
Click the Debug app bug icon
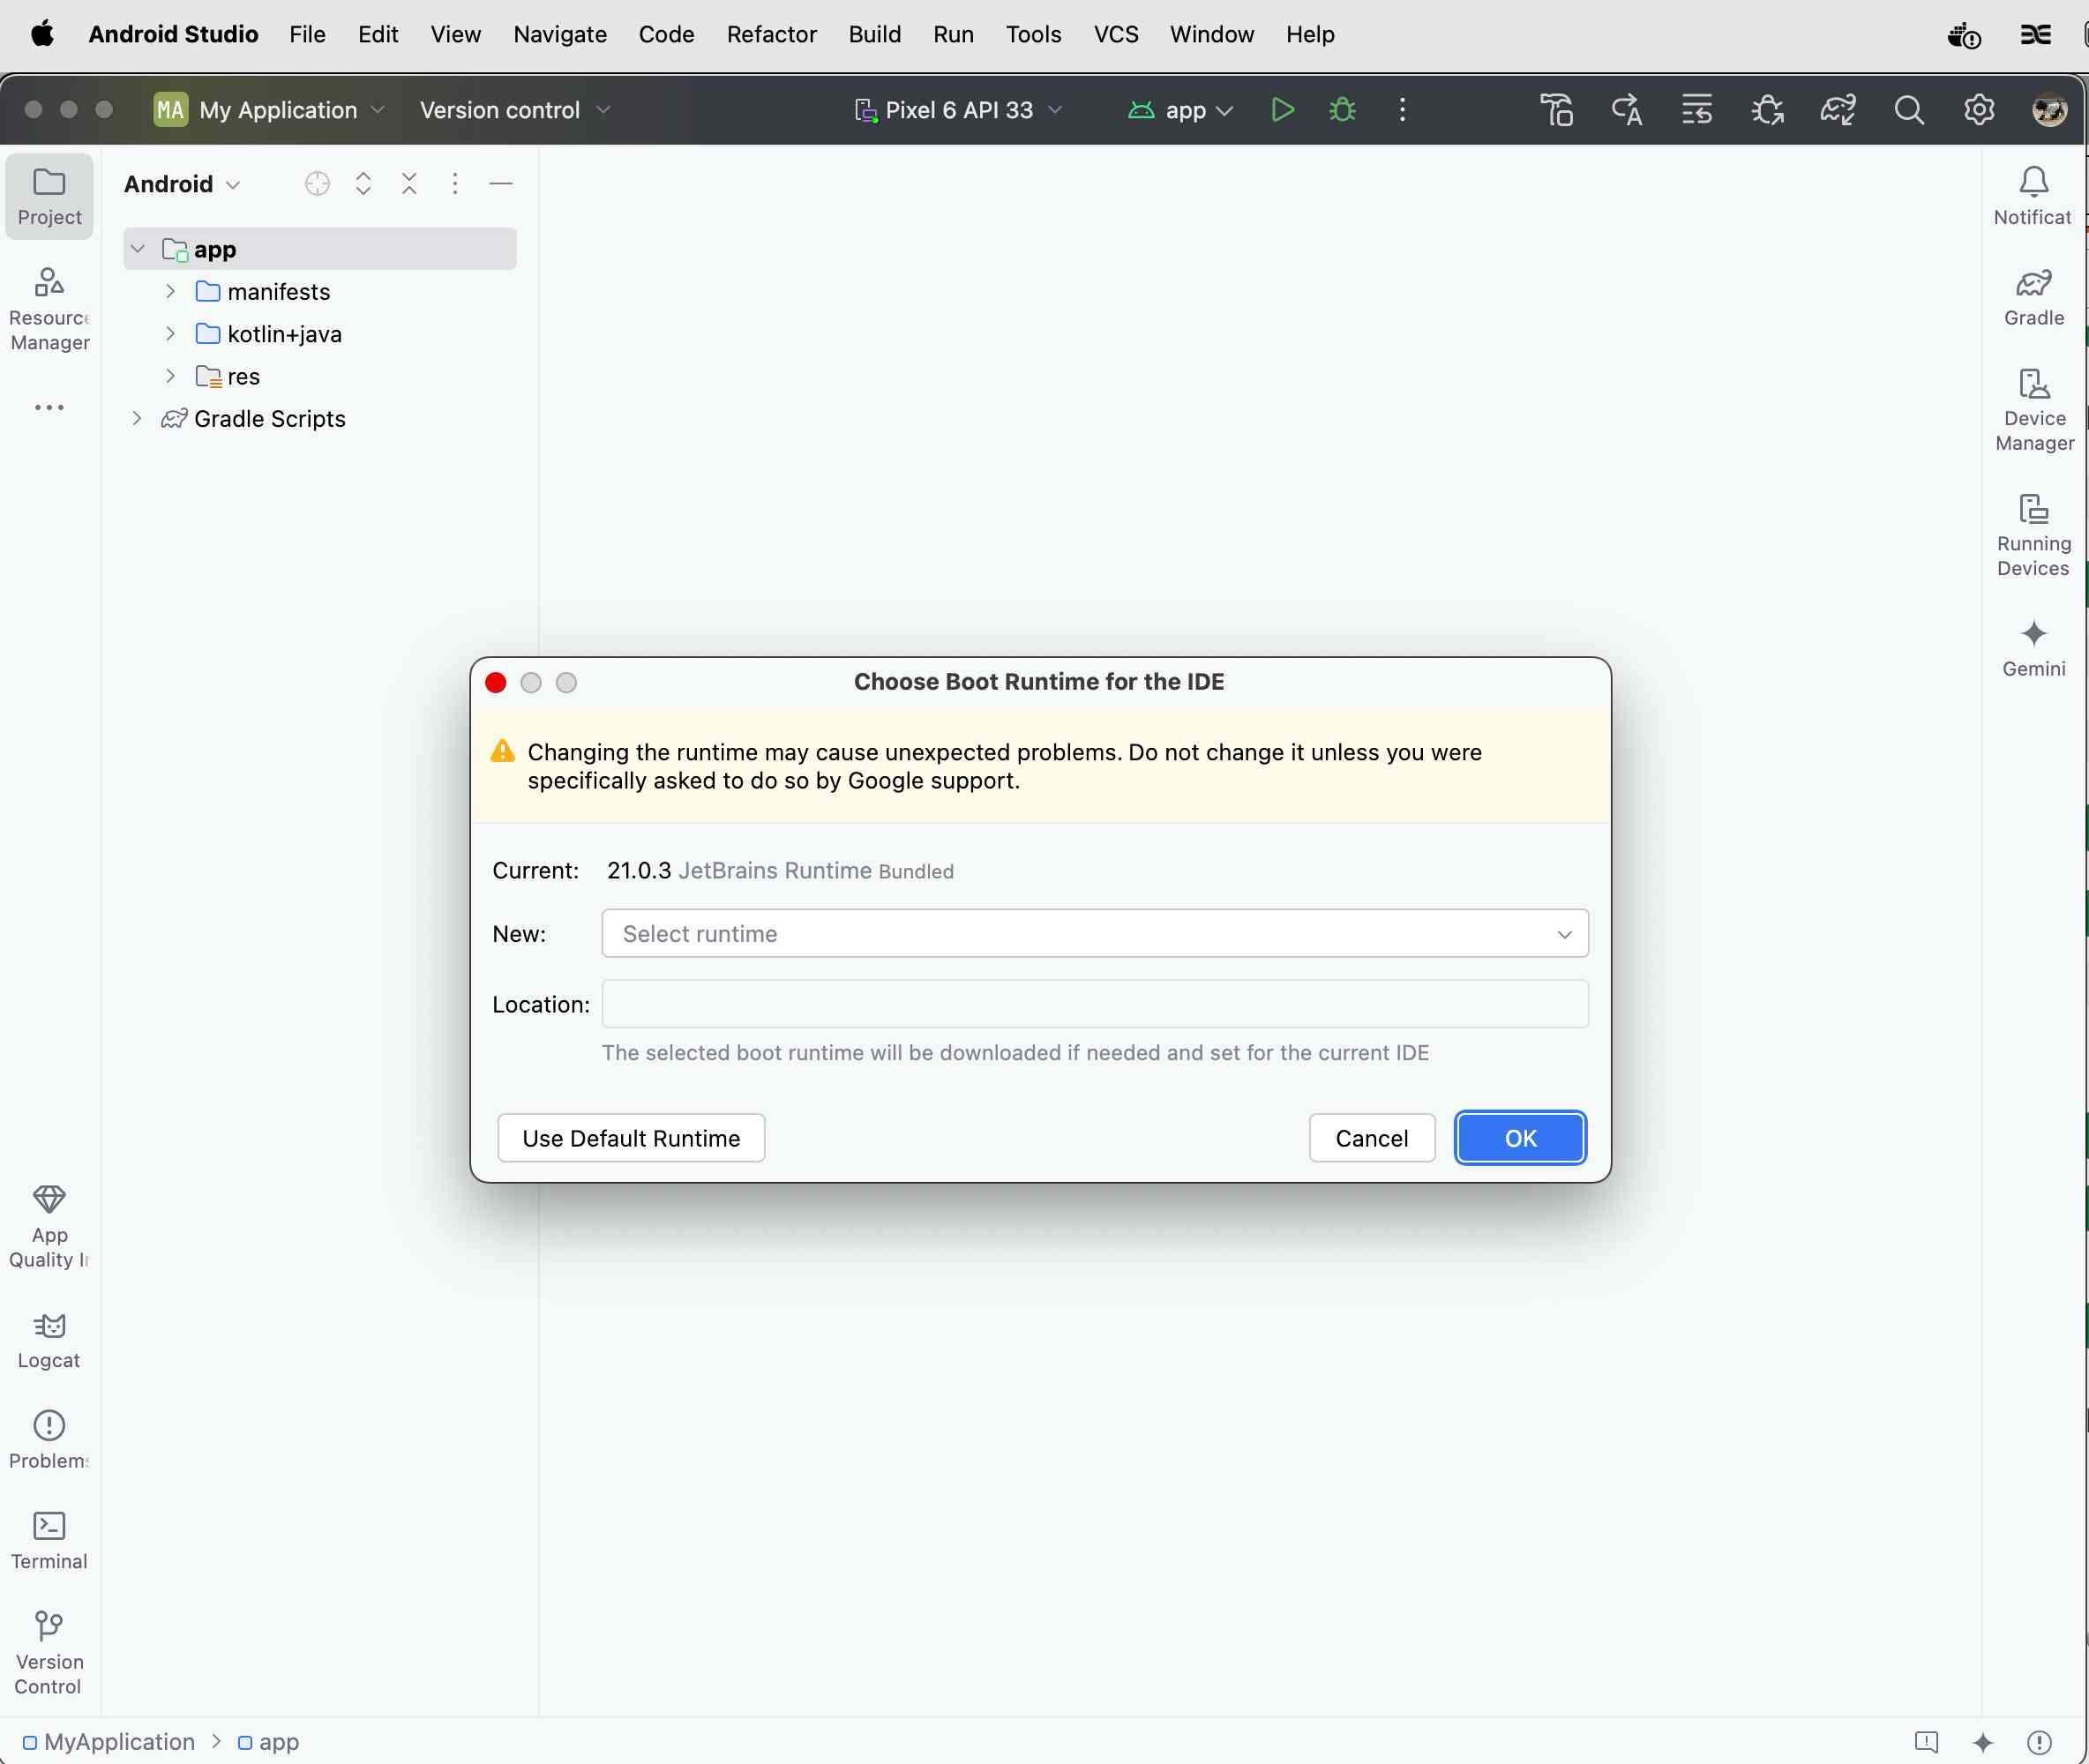(1342, 110)
